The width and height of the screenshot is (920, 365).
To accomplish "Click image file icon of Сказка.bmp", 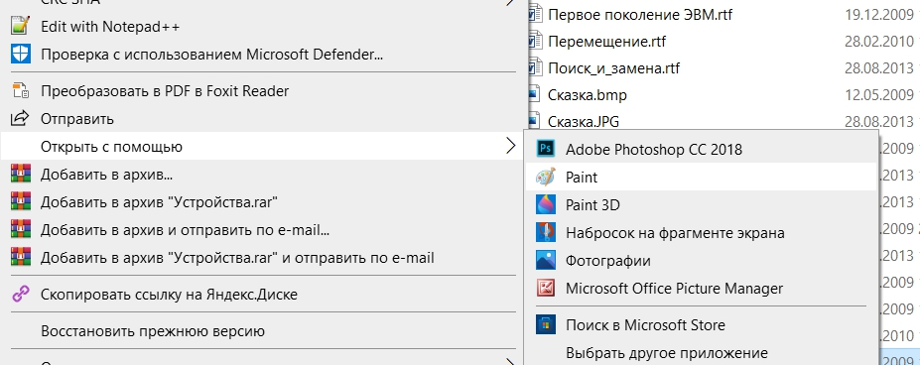I will pos(533,94).
